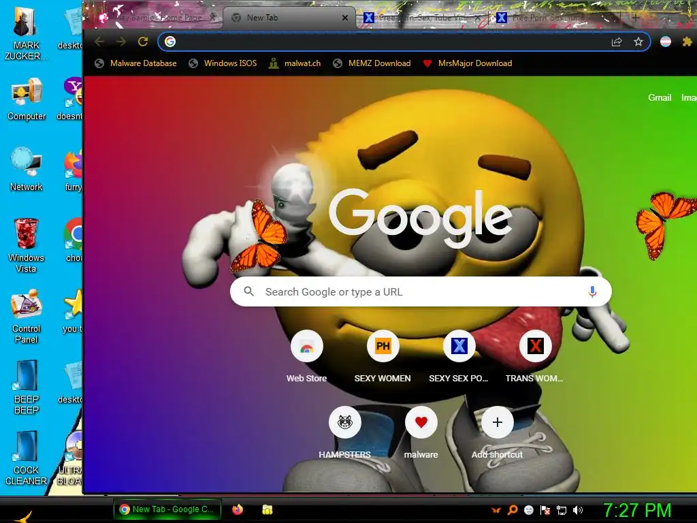Click the orange magnifier tray icon
Screen dimensions: 697x523
coord(513,510)
